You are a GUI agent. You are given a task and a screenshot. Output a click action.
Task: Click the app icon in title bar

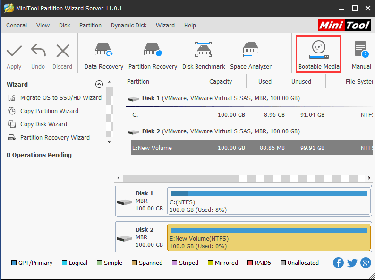click(9, 9)
